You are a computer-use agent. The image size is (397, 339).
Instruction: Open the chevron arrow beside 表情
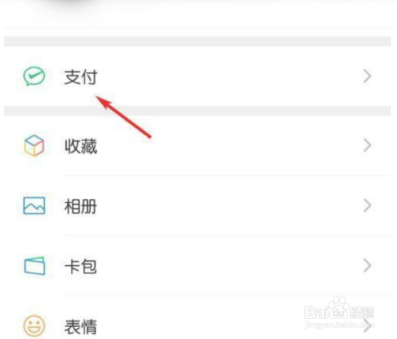tap(367, 326)
